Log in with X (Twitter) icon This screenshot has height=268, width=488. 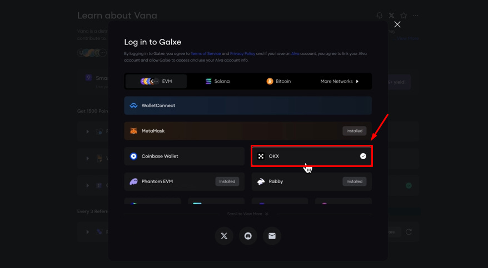(224, 236)
